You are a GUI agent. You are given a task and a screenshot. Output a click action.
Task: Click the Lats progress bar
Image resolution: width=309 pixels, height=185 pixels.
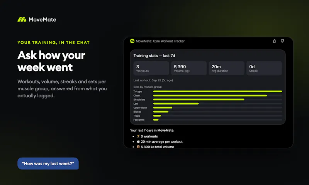217,104
